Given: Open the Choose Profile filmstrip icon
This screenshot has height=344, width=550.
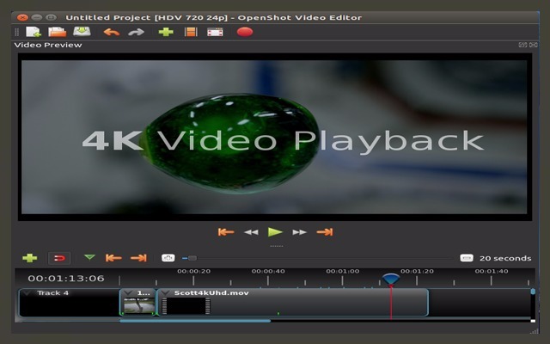Looking at the screenshot, I should coord(191,32).
